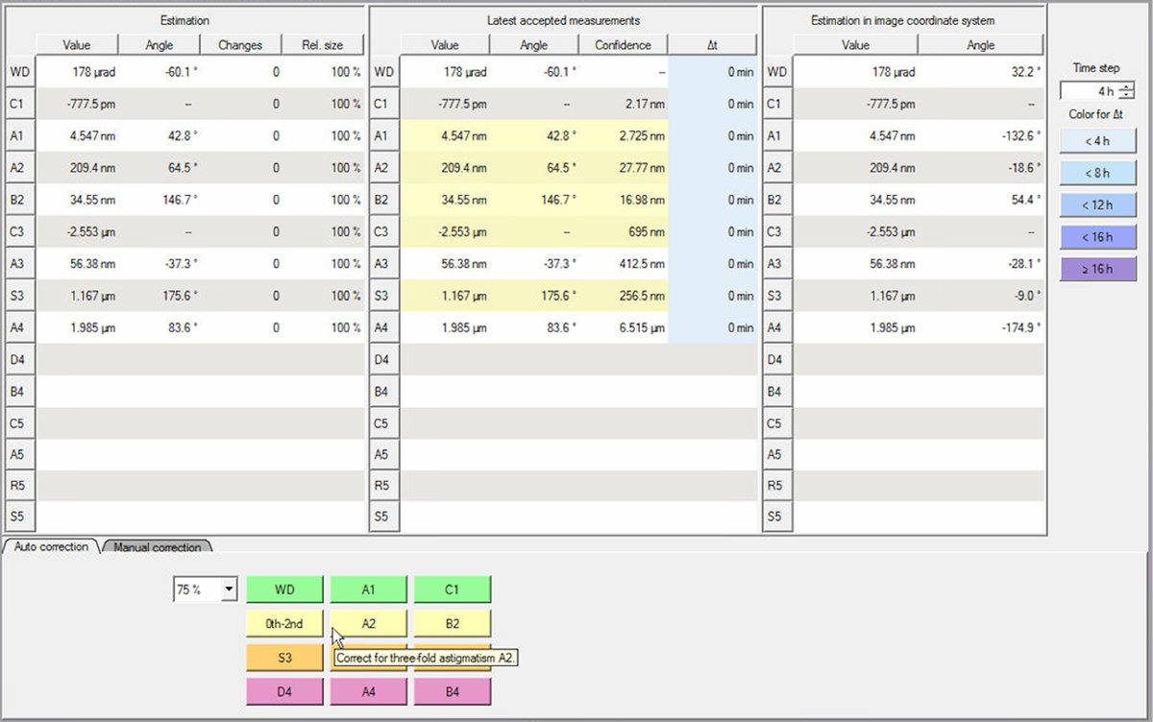Run the S3 star aberration correction
The height and width of the screenshot is (722, 1153).
click(284, 658)
